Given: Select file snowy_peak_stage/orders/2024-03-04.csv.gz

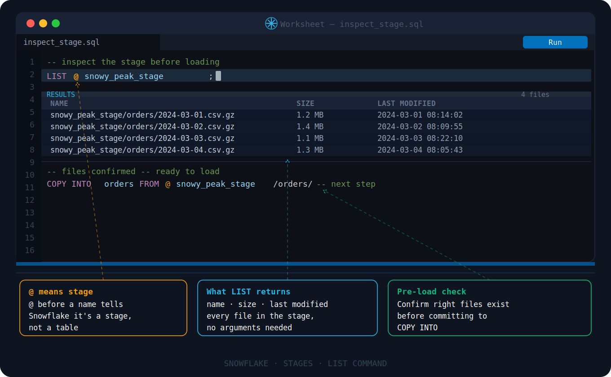Looking at the screenshot, I should point(142,150).
